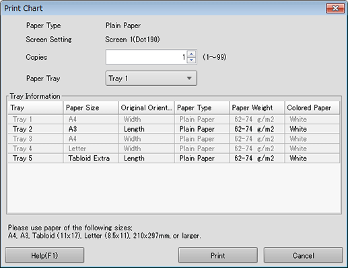
Task: Select the Tray 2 row
Action: 174,129
